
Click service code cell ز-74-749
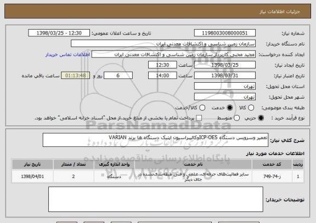pyautogui.click(x=272, y=176)
